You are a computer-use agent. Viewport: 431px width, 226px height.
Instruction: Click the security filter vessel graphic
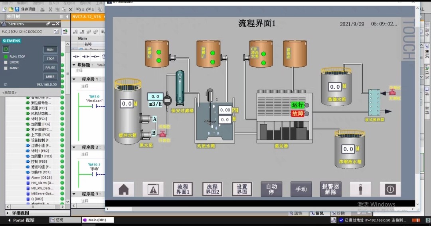[x=180, y=88]
